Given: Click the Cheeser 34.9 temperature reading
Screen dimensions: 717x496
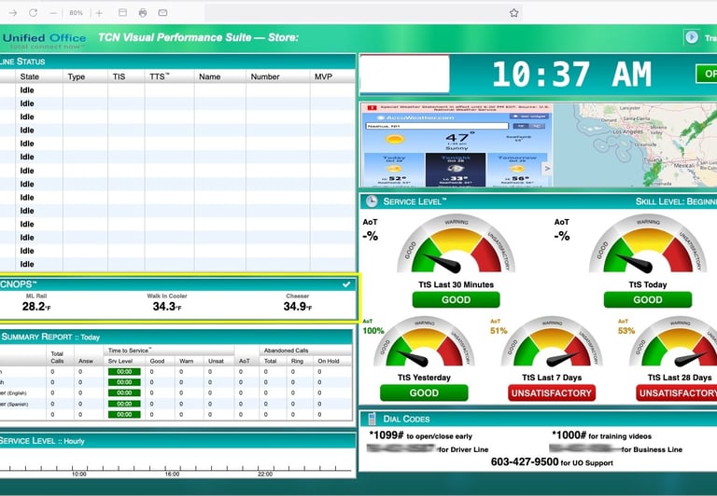Looking at the screenshot, I should (x=297, y=307).
